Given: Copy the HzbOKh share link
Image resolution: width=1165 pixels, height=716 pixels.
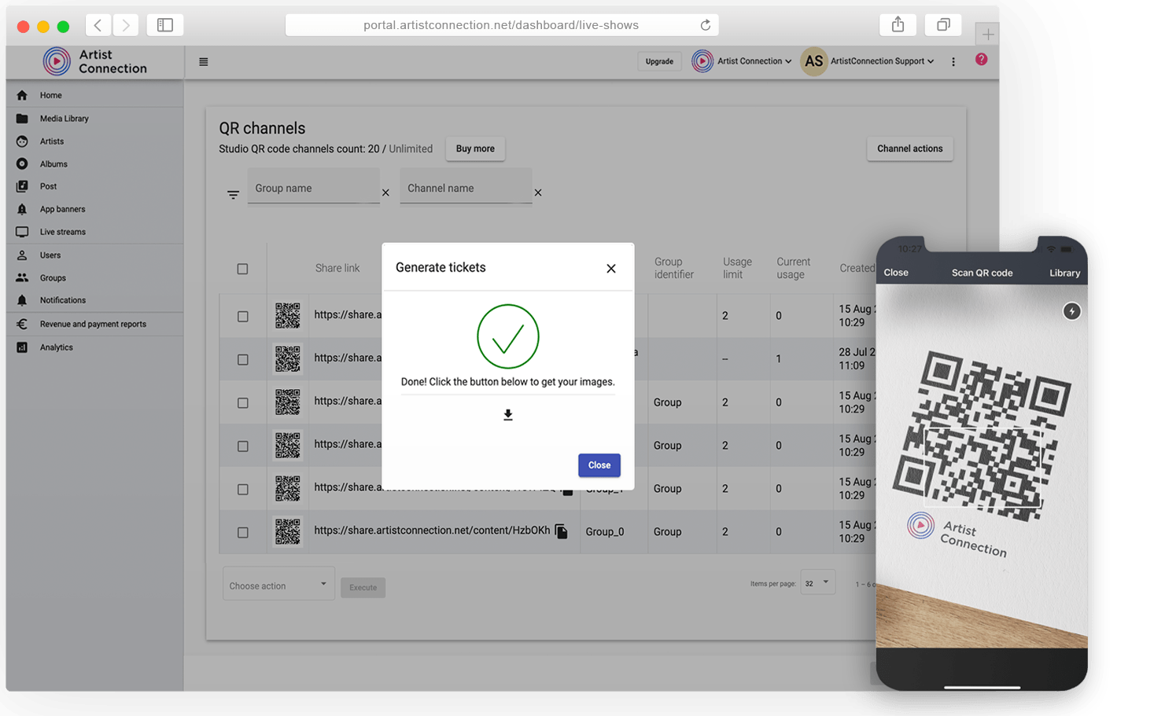Looking at the screenshot, I should pos(561,531).
